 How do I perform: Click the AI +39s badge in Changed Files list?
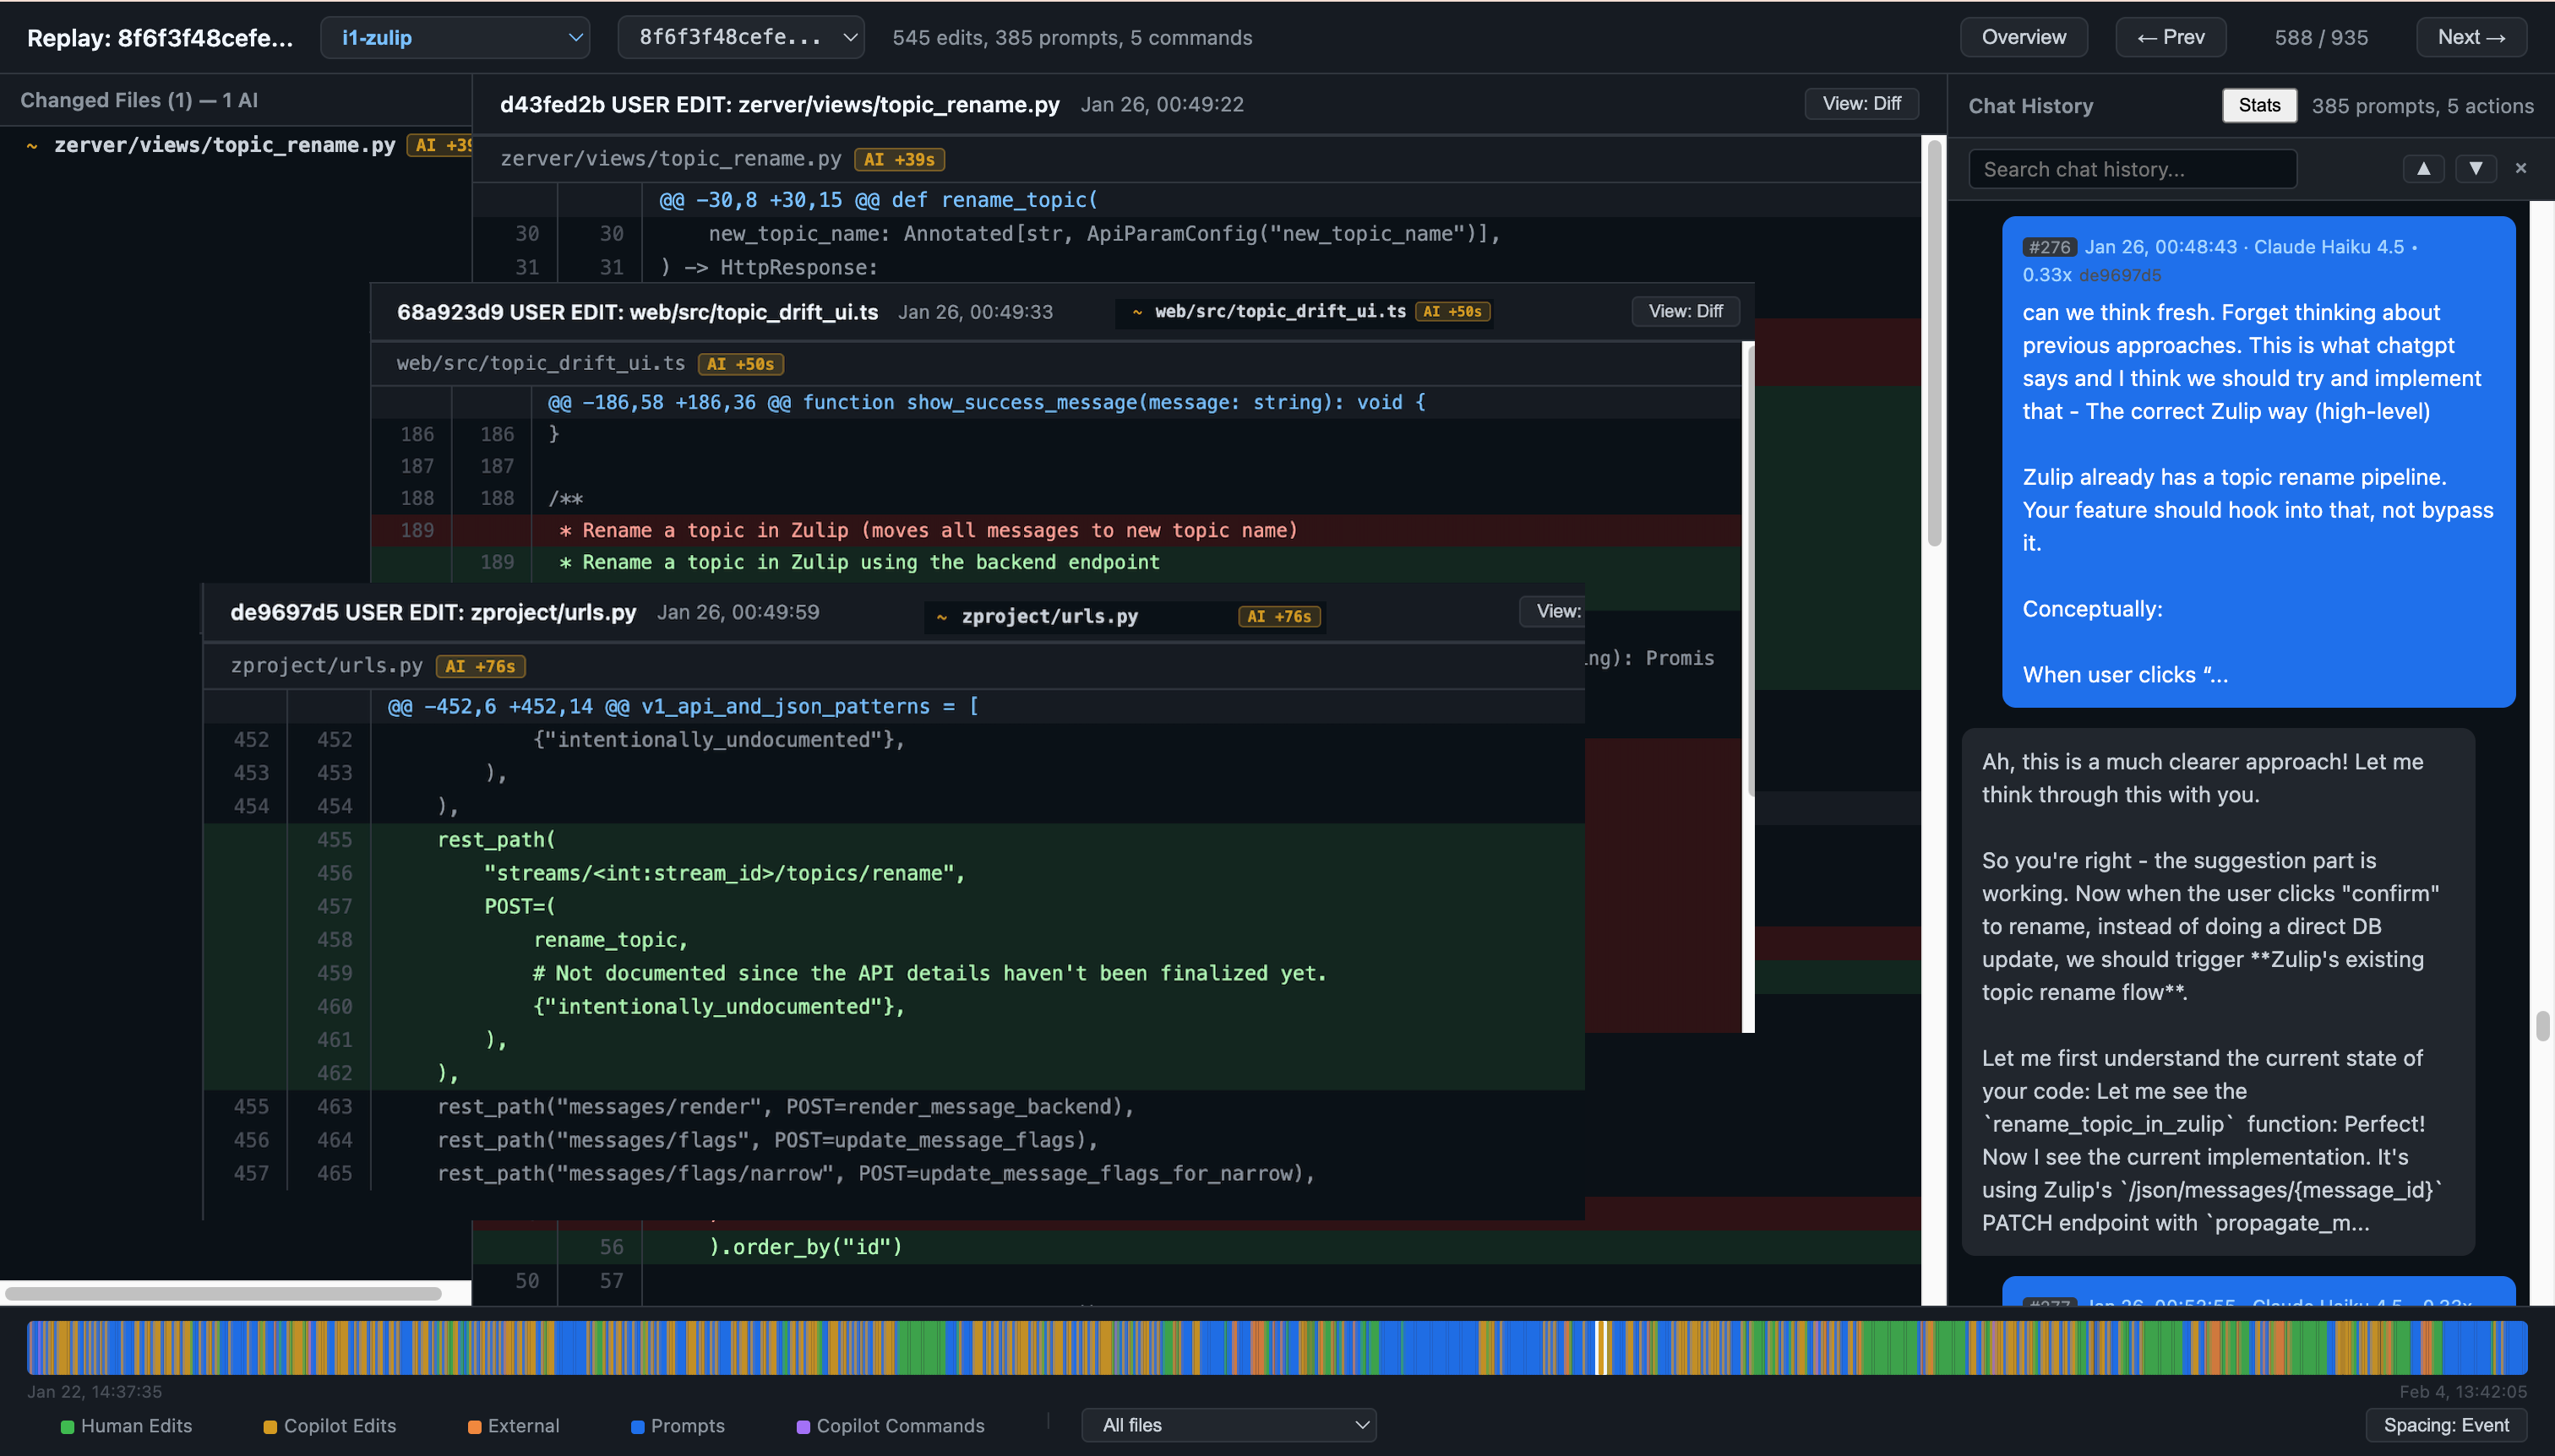tap(439, 145)
